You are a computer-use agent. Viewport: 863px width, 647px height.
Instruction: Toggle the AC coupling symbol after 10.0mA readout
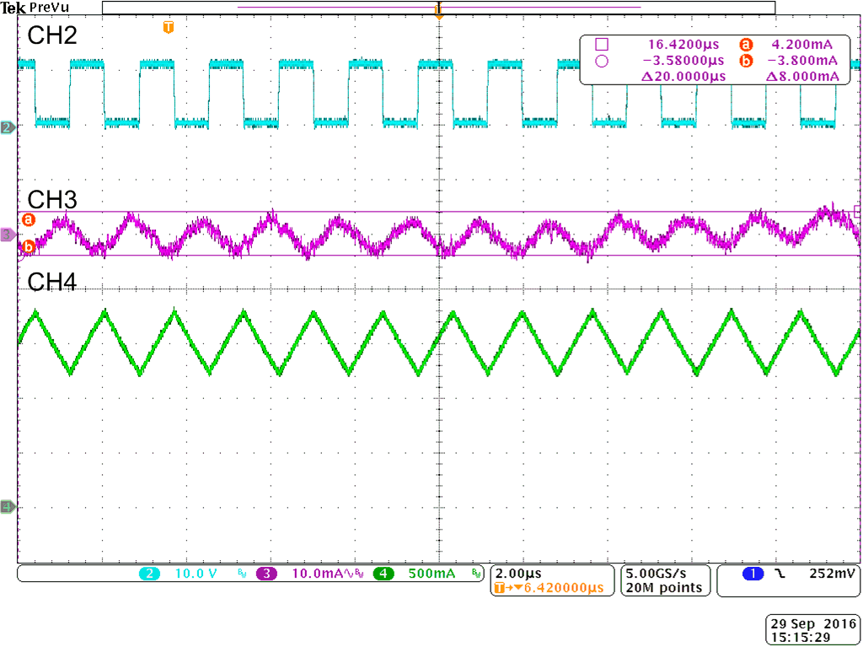pos(347,574)
